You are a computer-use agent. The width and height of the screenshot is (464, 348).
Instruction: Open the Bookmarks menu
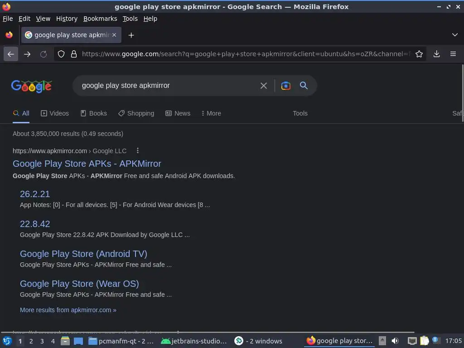click(100, 19)
